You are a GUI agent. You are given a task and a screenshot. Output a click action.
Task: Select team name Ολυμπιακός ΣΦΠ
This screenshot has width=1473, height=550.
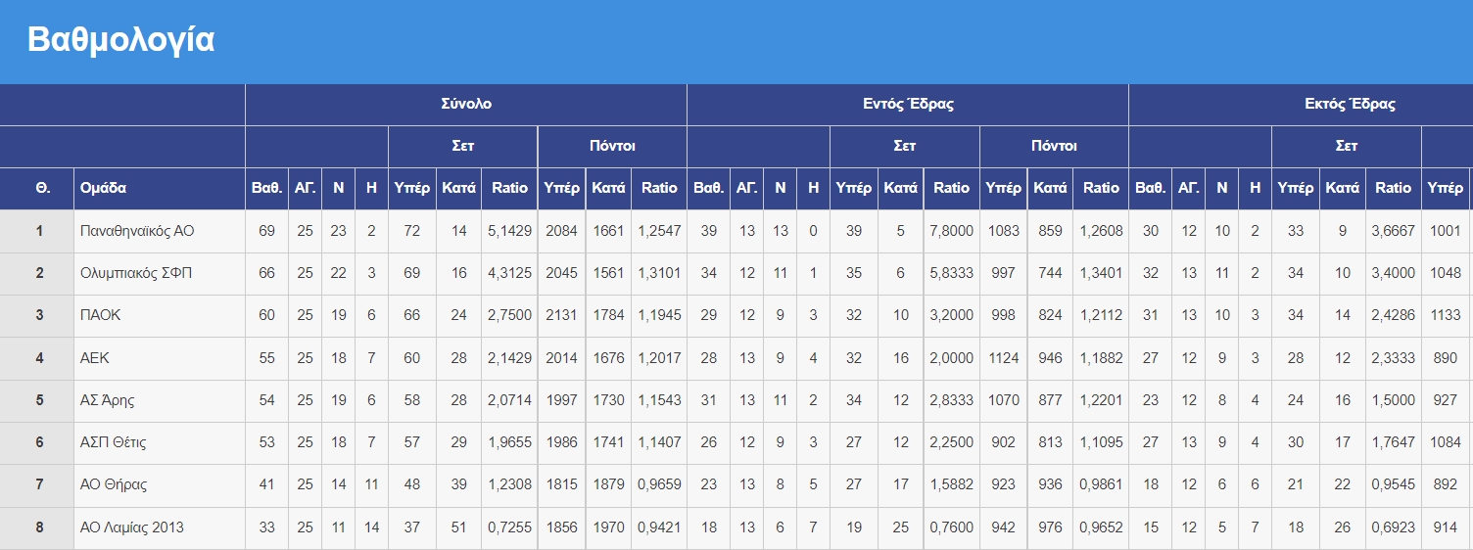coord(136,273)
